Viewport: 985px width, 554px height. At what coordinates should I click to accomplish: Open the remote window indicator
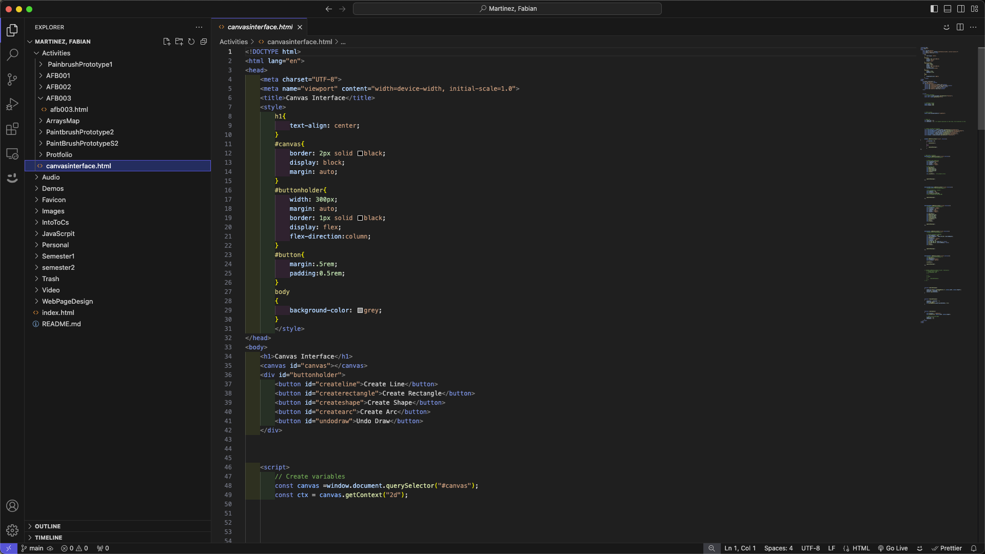point(9,548)
